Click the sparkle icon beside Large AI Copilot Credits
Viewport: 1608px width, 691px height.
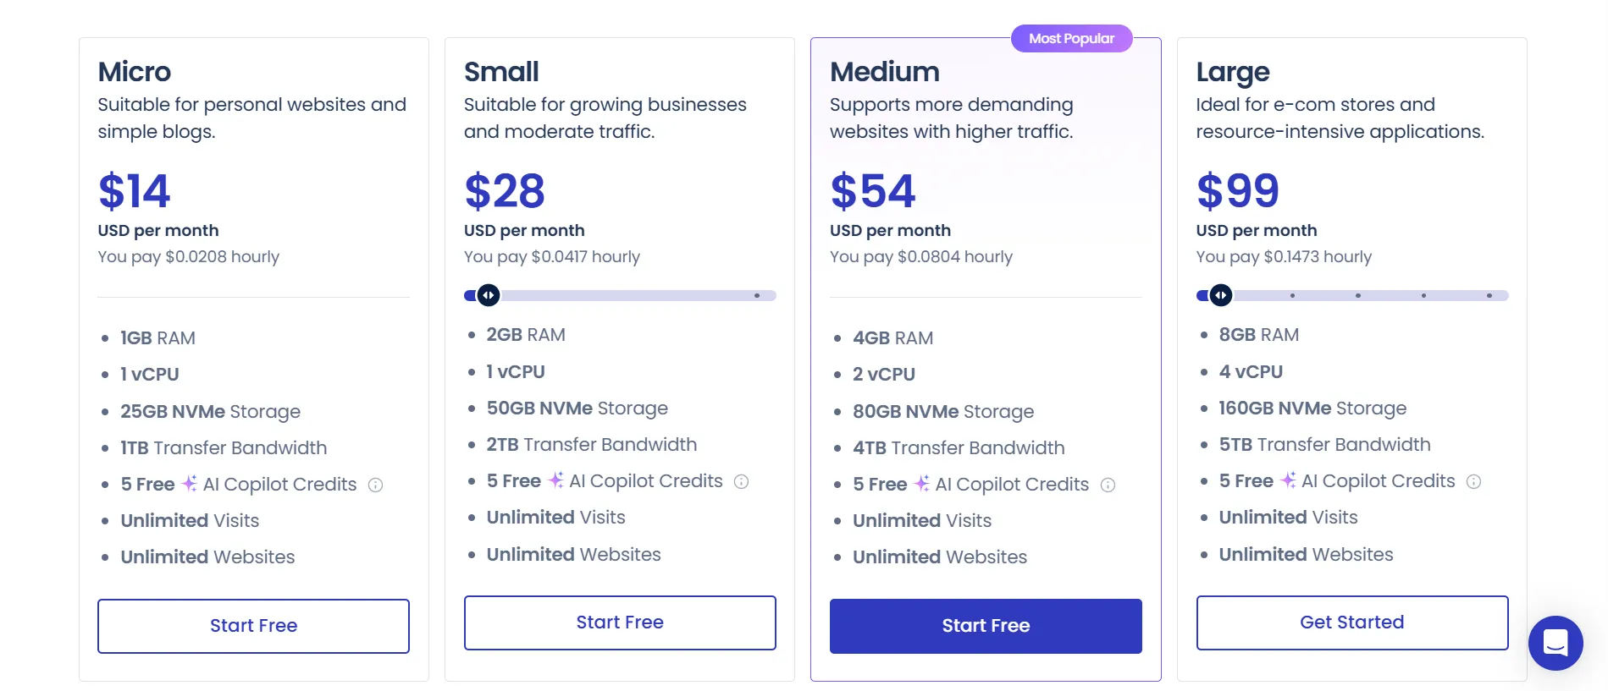1288,480
